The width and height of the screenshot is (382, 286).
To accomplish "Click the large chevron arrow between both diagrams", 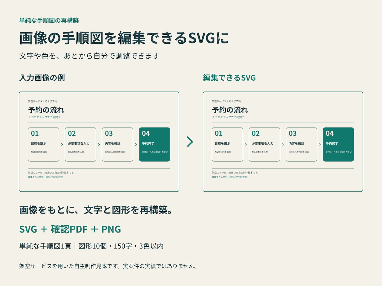I will [x=190, y=142].
